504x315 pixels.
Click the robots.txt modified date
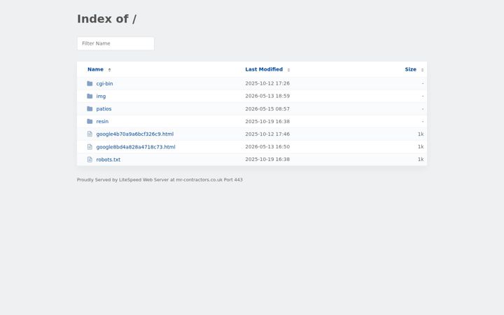(x=267, y=159)
